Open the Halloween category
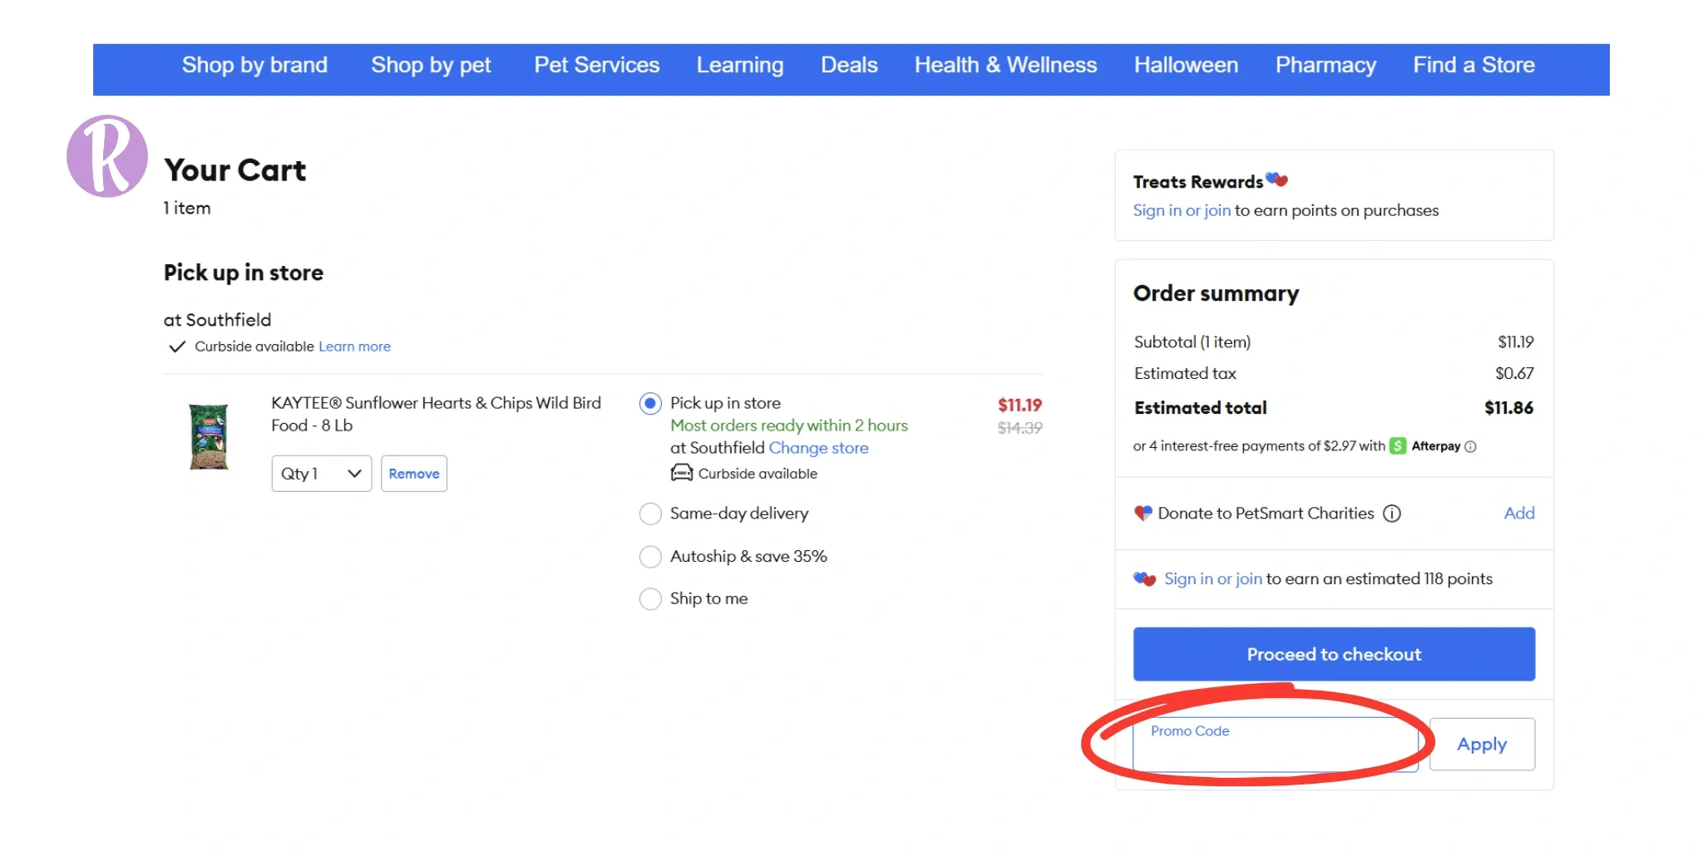 (1186, 65)
